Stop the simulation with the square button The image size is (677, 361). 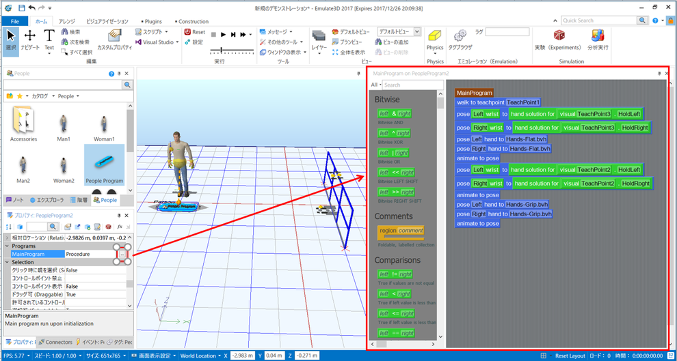214,35
